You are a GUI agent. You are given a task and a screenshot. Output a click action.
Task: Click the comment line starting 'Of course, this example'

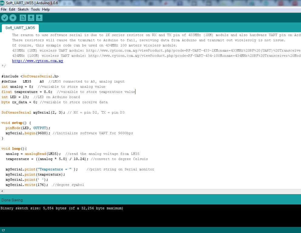pos(95,45)
